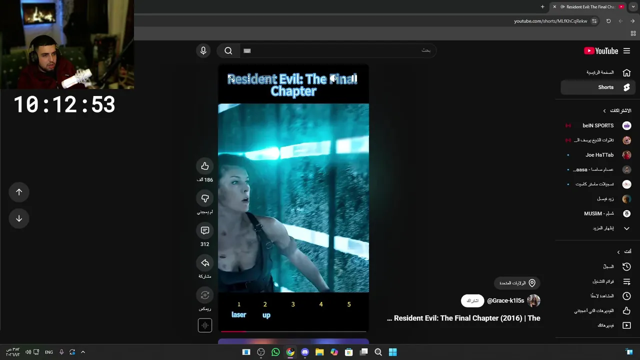Open the taskbar clock and date

tap(12, 352)
